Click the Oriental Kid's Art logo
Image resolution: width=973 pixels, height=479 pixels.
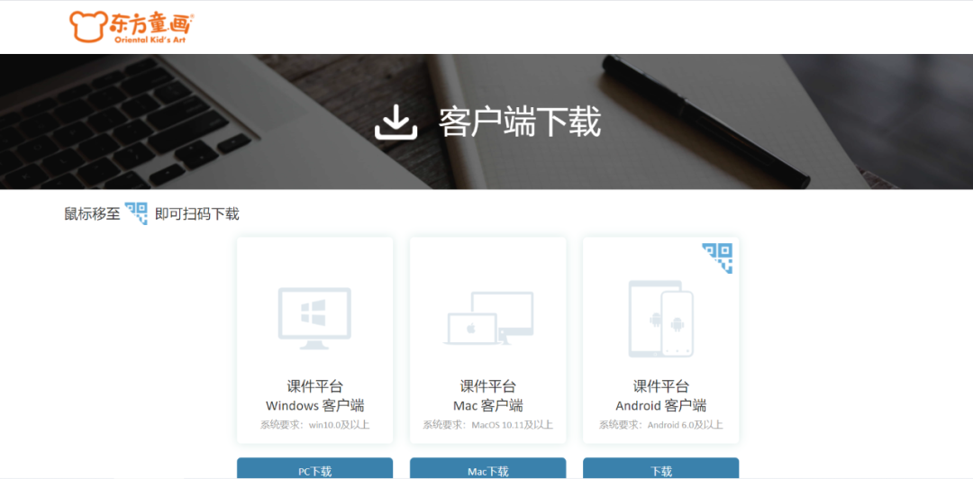(132, 27)
